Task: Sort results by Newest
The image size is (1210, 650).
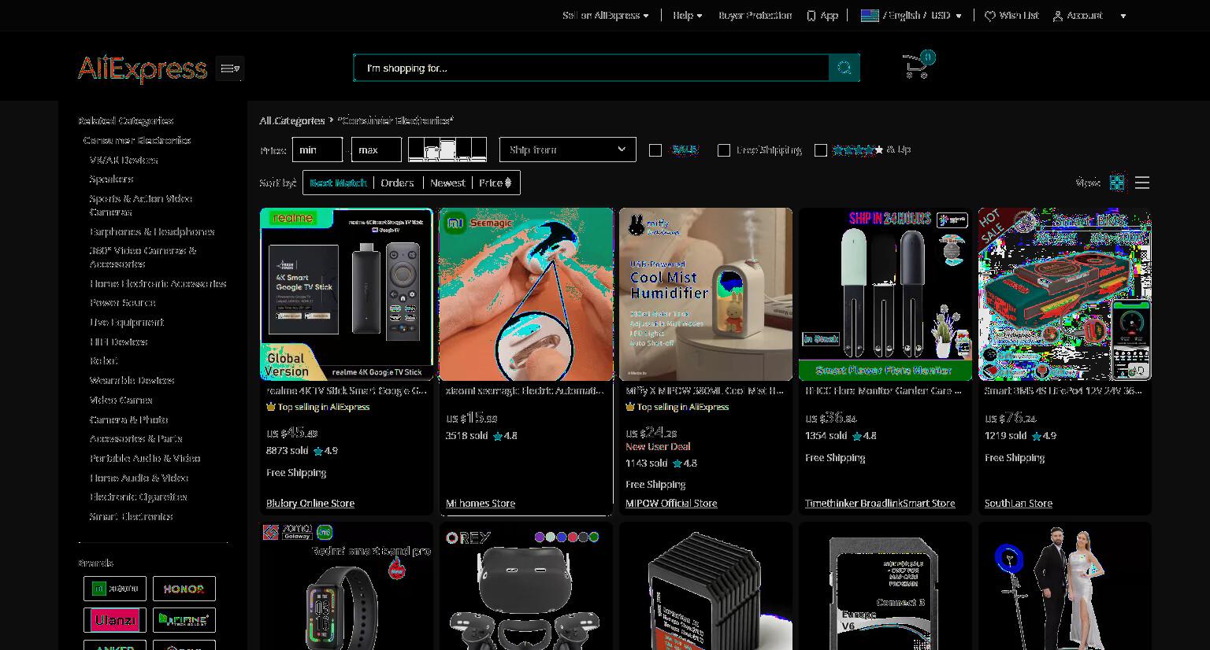Action: tap(447, 183)
